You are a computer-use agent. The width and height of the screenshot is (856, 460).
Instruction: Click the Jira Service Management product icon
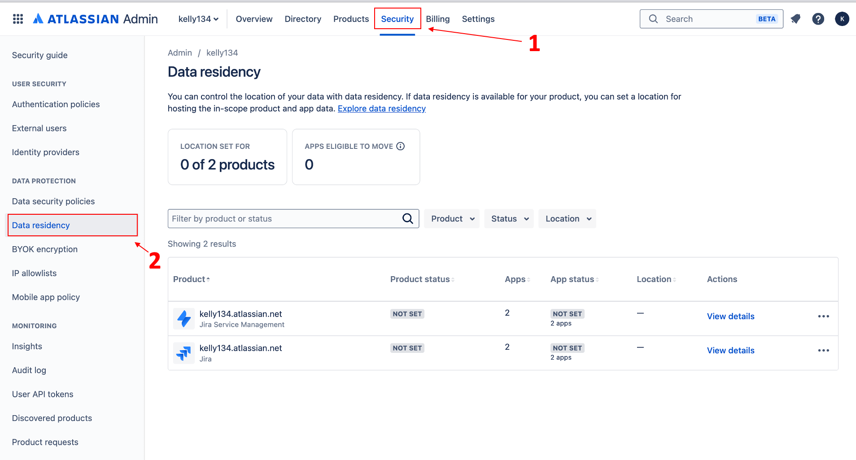(x=184, y=319)
